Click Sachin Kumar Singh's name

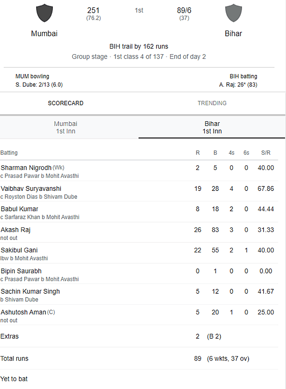[30, 291]
